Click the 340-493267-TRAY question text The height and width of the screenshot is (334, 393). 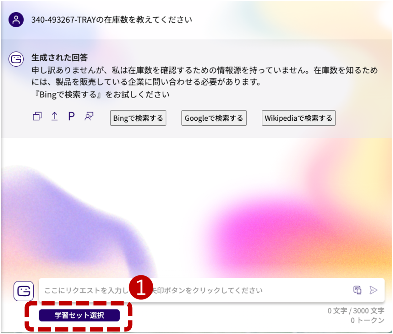coord(112,20)
